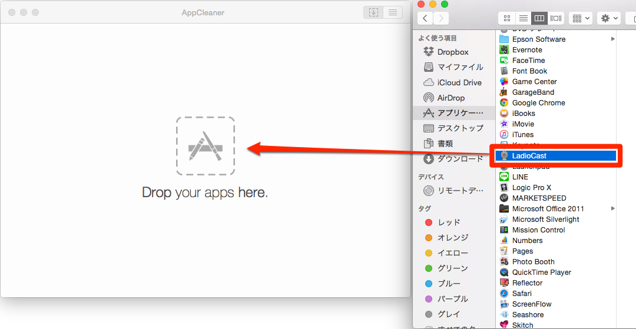Select the LadioCast app icon
The height and width of the screenshot is (329, 636).
coord(504,155)
